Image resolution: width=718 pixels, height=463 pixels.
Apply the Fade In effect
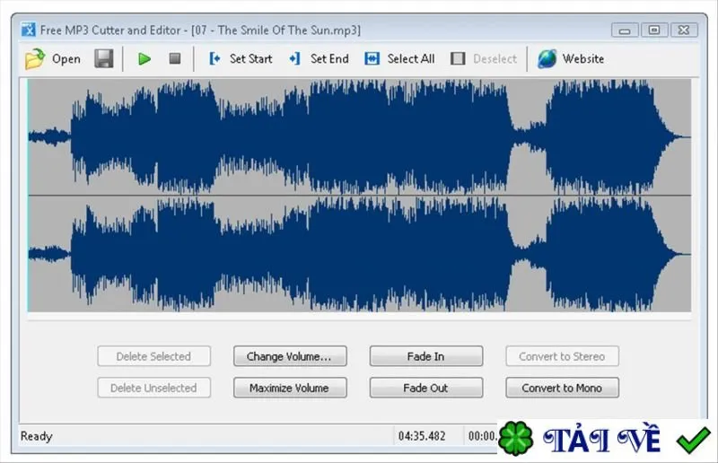pyautogui.click(x=425, y=356)
